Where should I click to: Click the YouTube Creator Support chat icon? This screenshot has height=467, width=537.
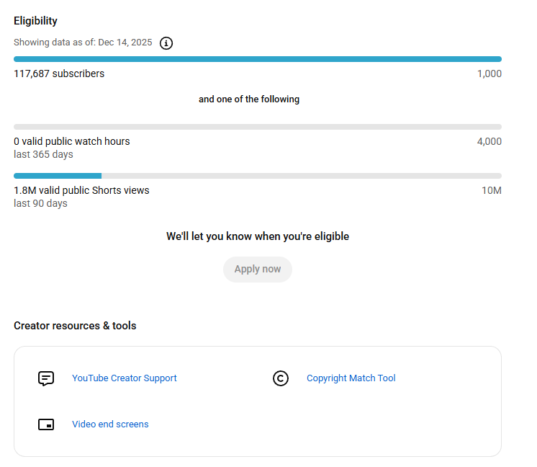click(x=46, y=378)
